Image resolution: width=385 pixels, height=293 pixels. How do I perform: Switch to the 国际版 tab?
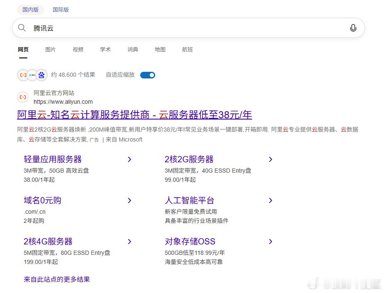61,10
